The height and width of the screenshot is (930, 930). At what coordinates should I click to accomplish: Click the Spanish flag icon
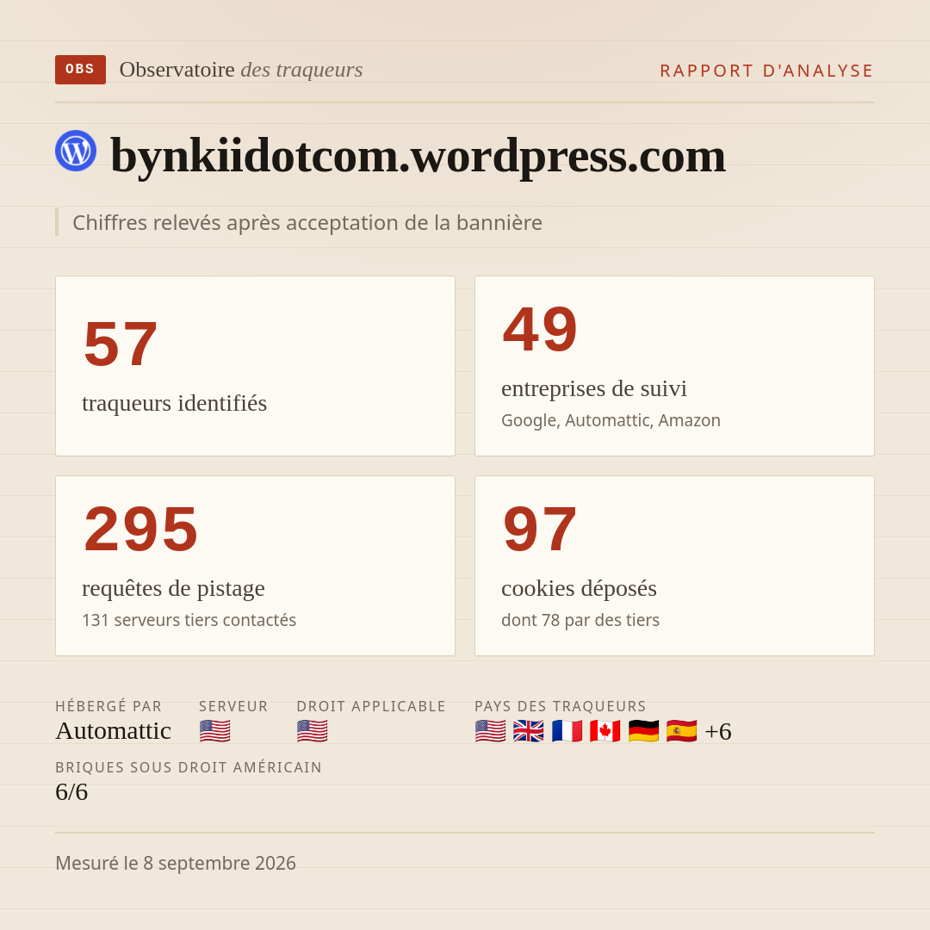point(681,731)
